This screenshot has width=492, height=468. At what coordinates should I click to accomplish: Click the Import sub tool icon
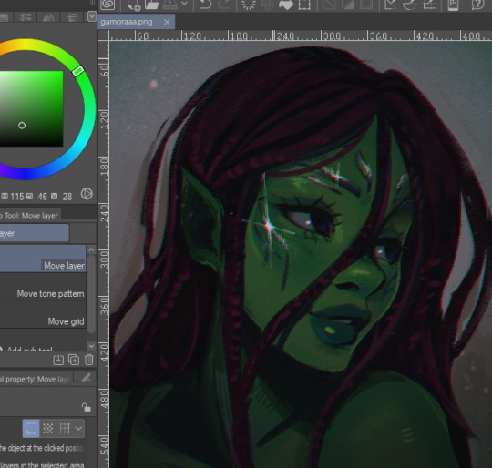click(58, 360)
